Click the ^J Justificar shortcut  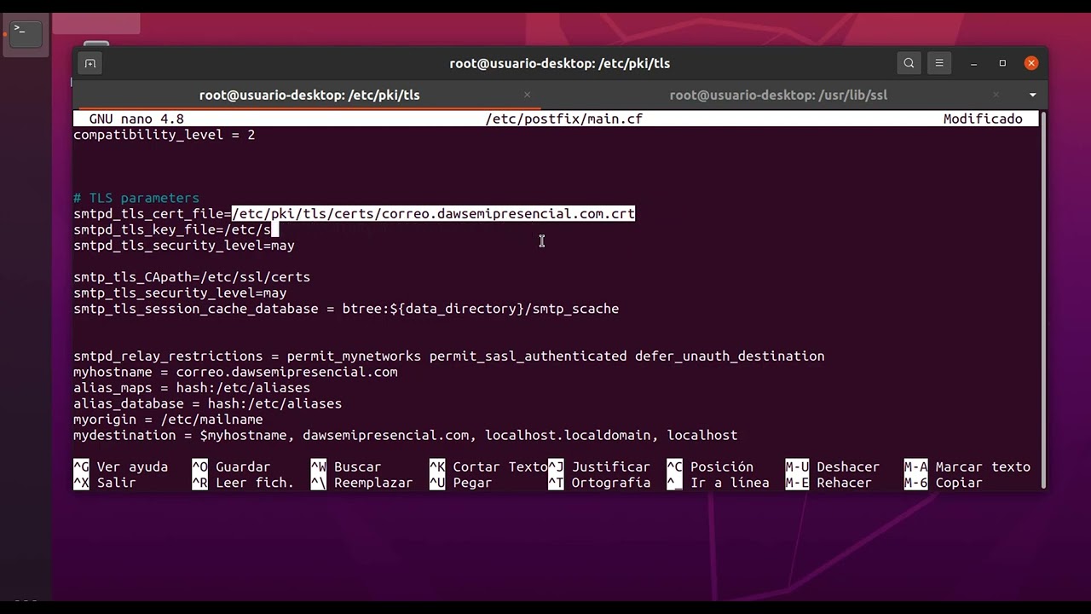click(599, 466)
